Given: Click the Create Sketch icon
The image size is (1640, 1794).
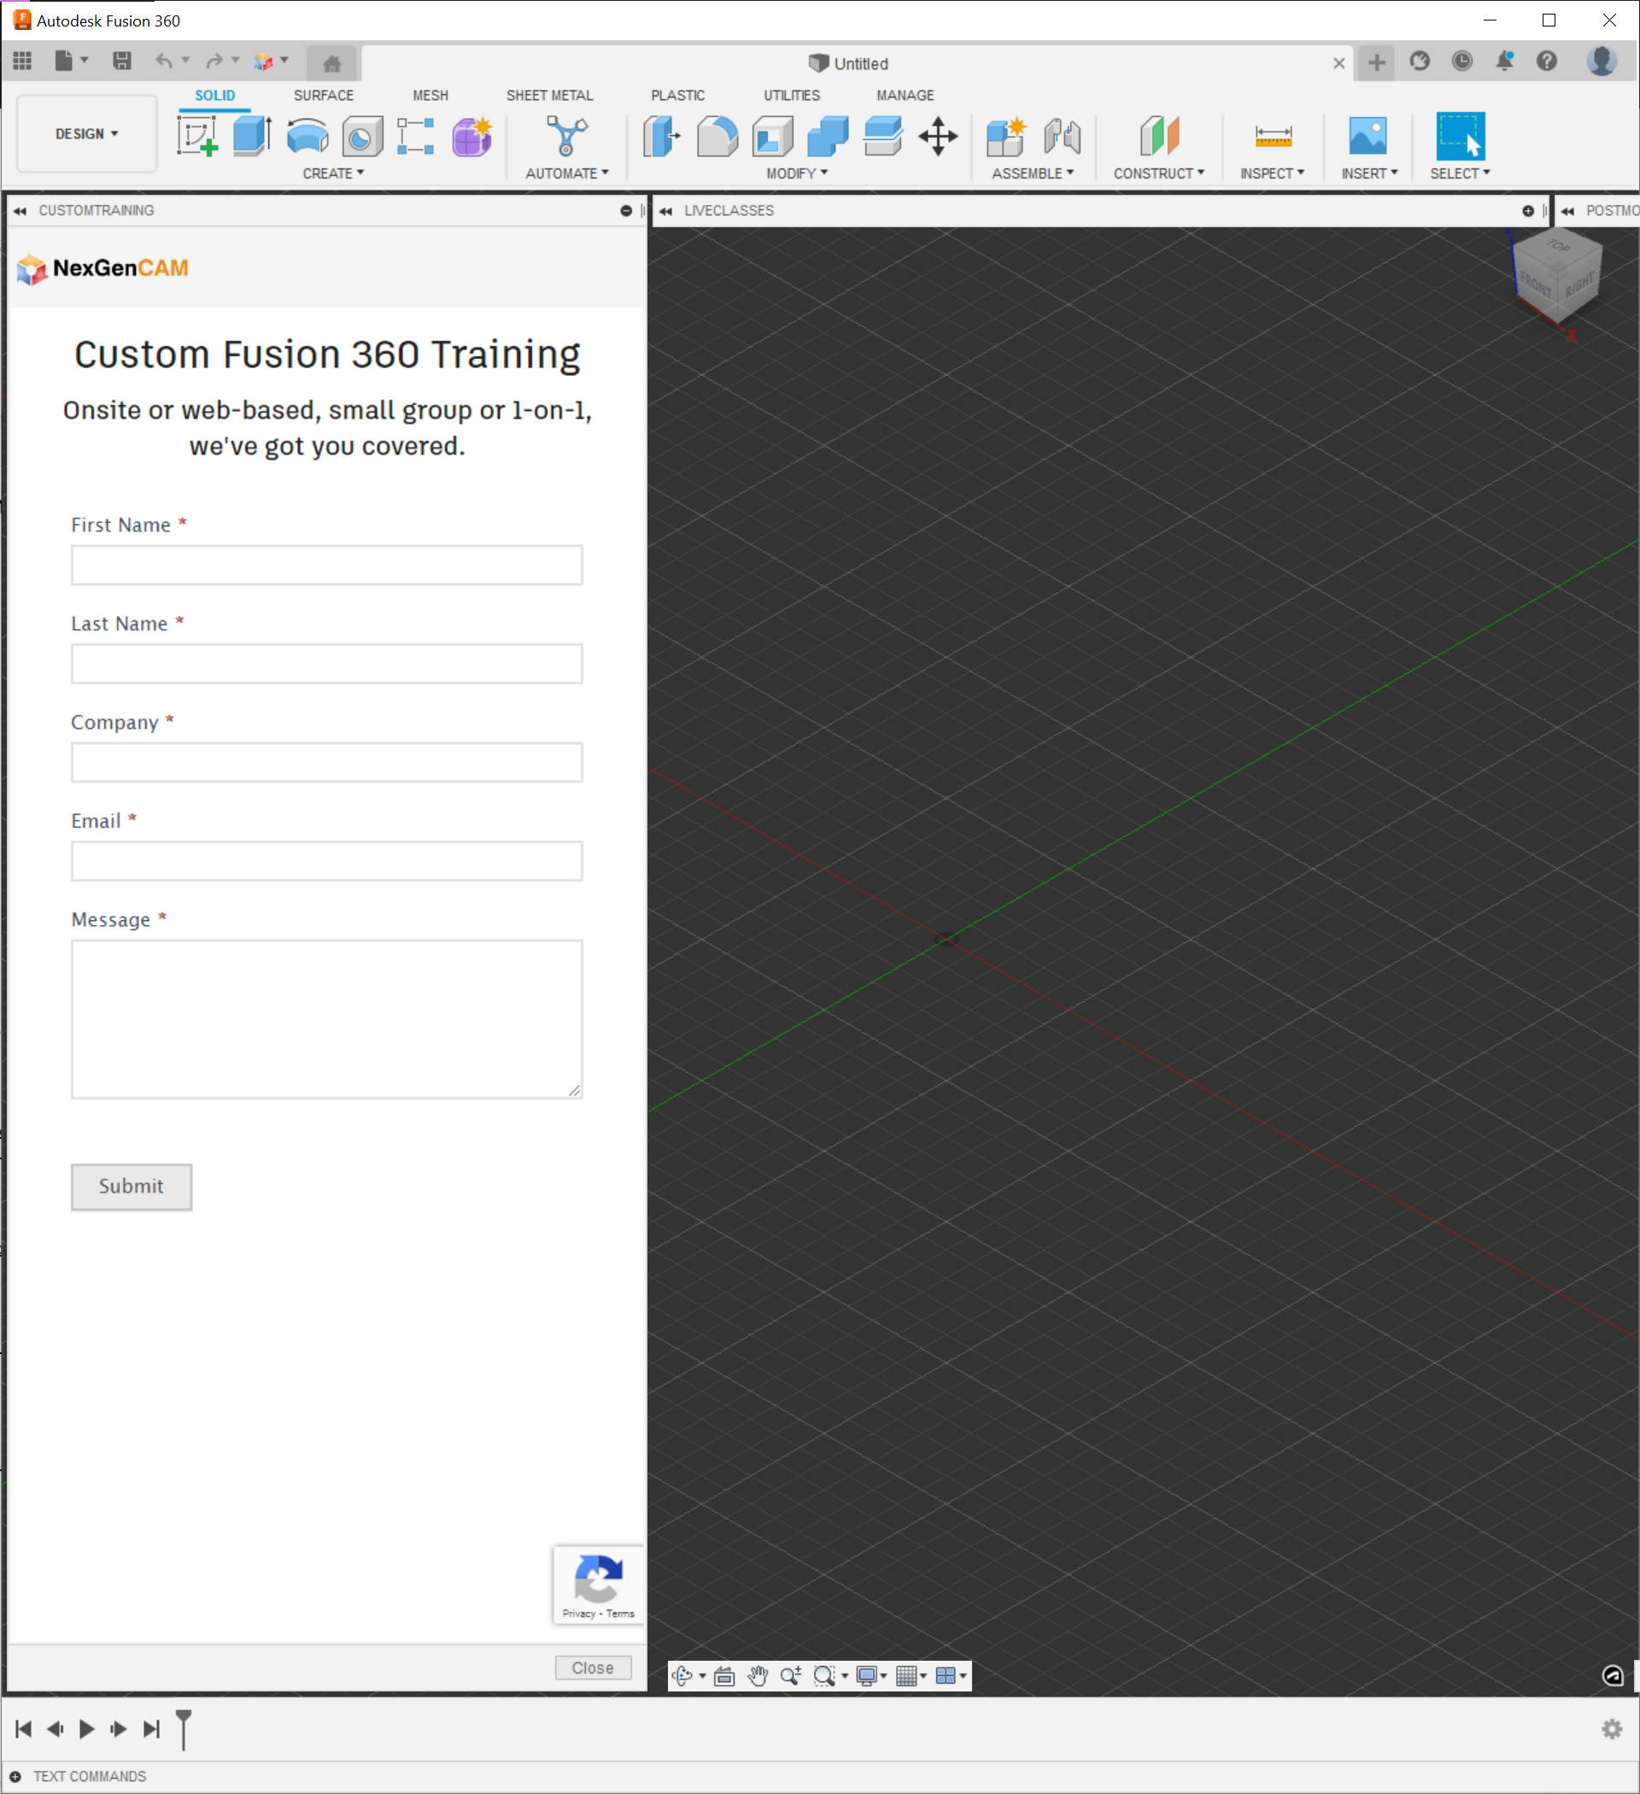Looking at the screenshot, I should click(196, 136).
